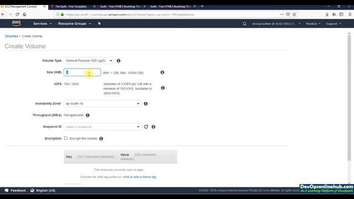
Task: Click English (US) language selector
Action: pos(45,190)
